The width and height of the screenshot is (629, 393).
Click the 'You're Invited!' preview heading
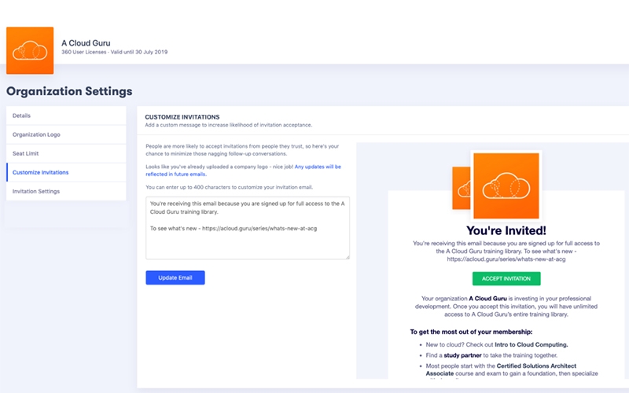pyautogui.click(x=506, y=231)
